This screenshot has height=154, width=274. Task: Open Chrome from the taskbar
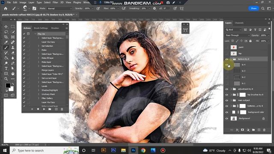click(143, 150)
